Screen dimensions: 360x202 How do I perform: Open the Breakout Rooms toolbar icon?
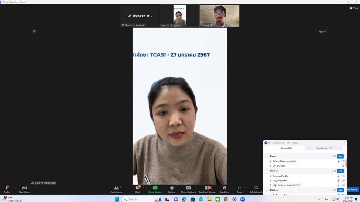(x=207, y=188)
